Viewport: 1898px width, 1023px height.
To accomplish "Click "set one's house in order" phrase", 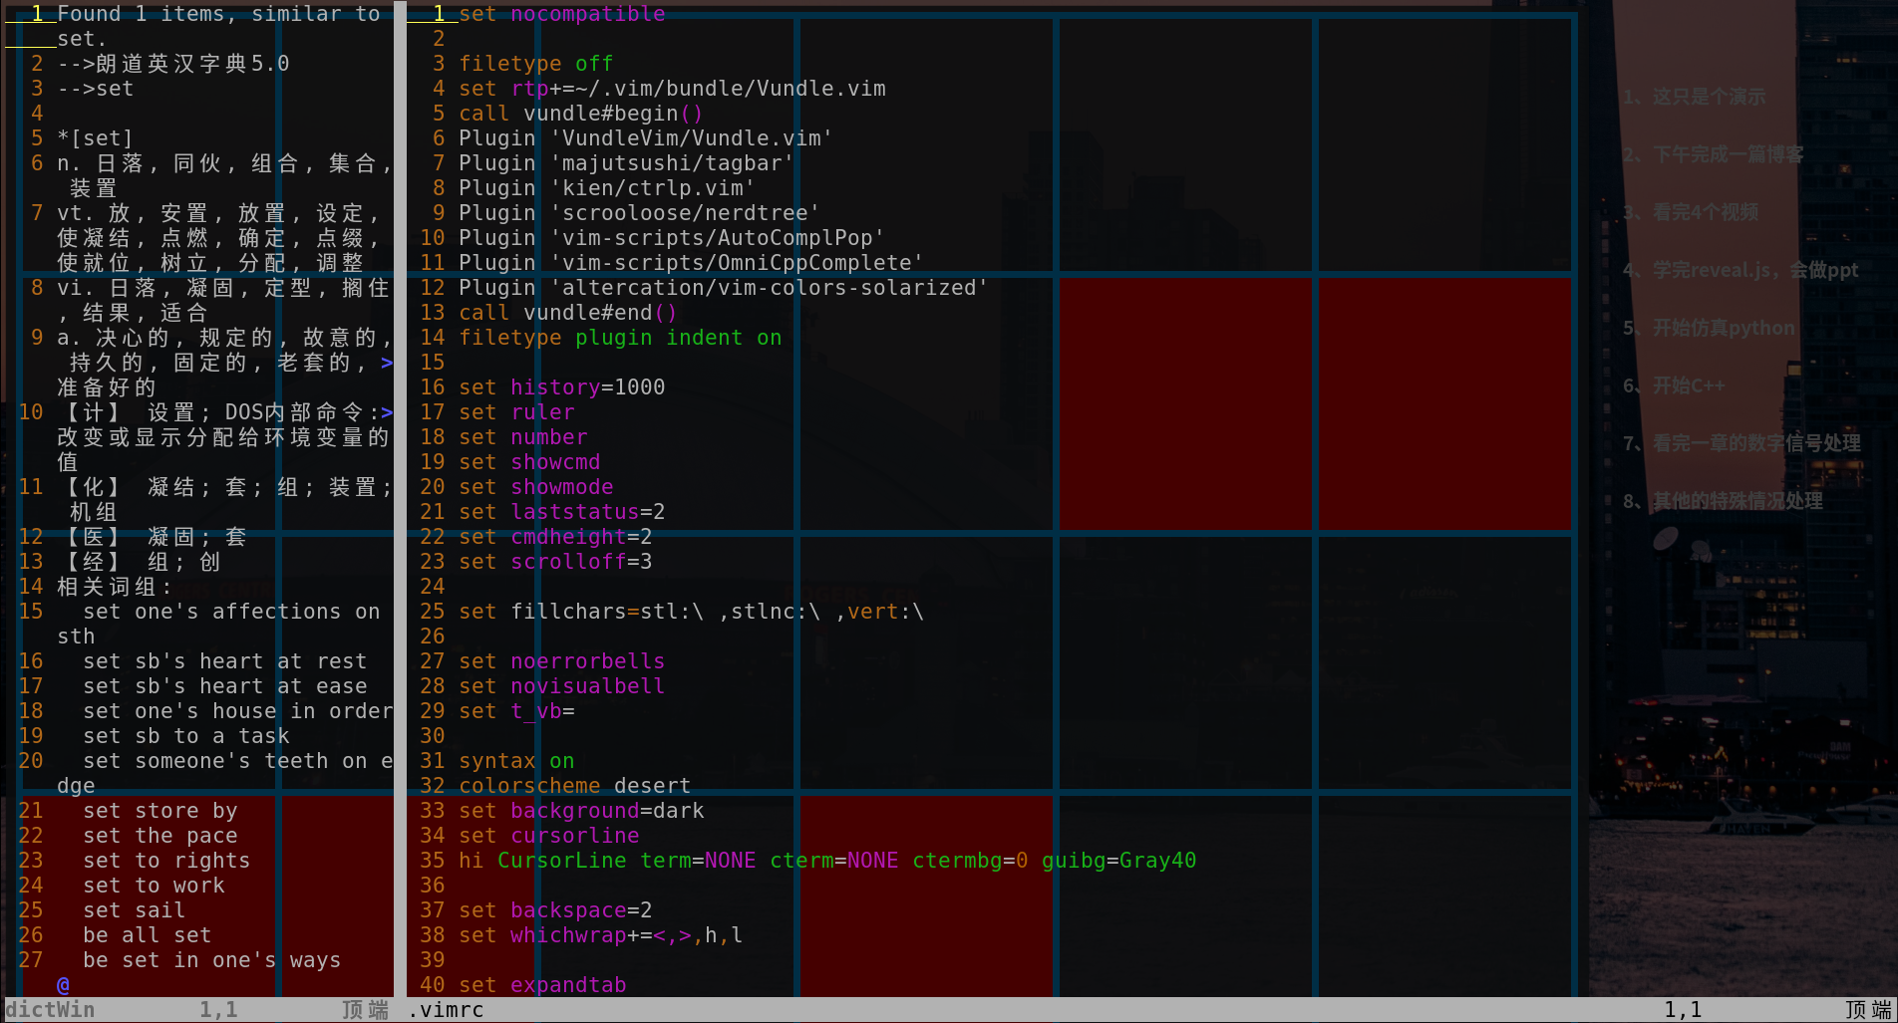I will click(x=238, y=711).
